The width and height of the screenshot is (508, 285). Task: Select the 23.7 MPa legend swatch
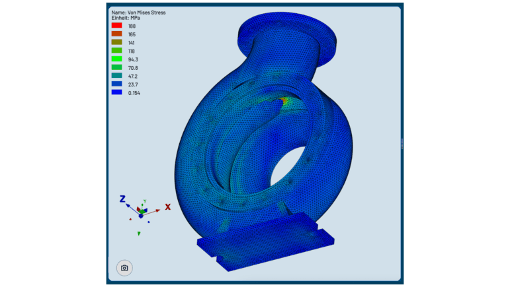click(116, 84)
